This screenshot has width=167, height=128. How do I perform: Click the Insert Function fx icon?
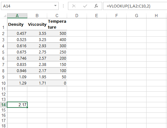(96, 6)
